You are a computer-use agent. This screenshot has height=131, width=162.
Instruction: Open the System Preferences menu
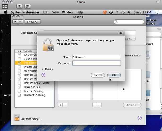(x=25, y=12)
